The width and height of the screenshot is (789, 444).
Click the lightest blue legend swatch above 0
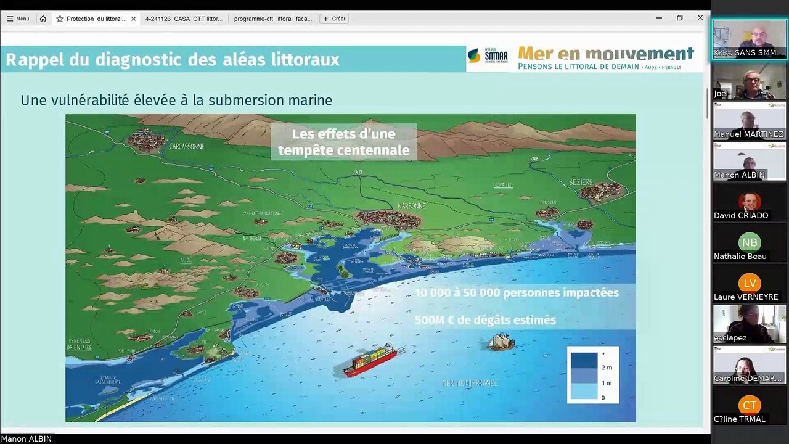[584, 391]
